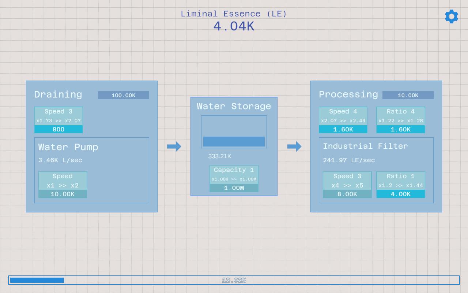Purchase Water Pump Speed x1 to x2 upgrade
468x293 pixels.
[x=63, y=185]
